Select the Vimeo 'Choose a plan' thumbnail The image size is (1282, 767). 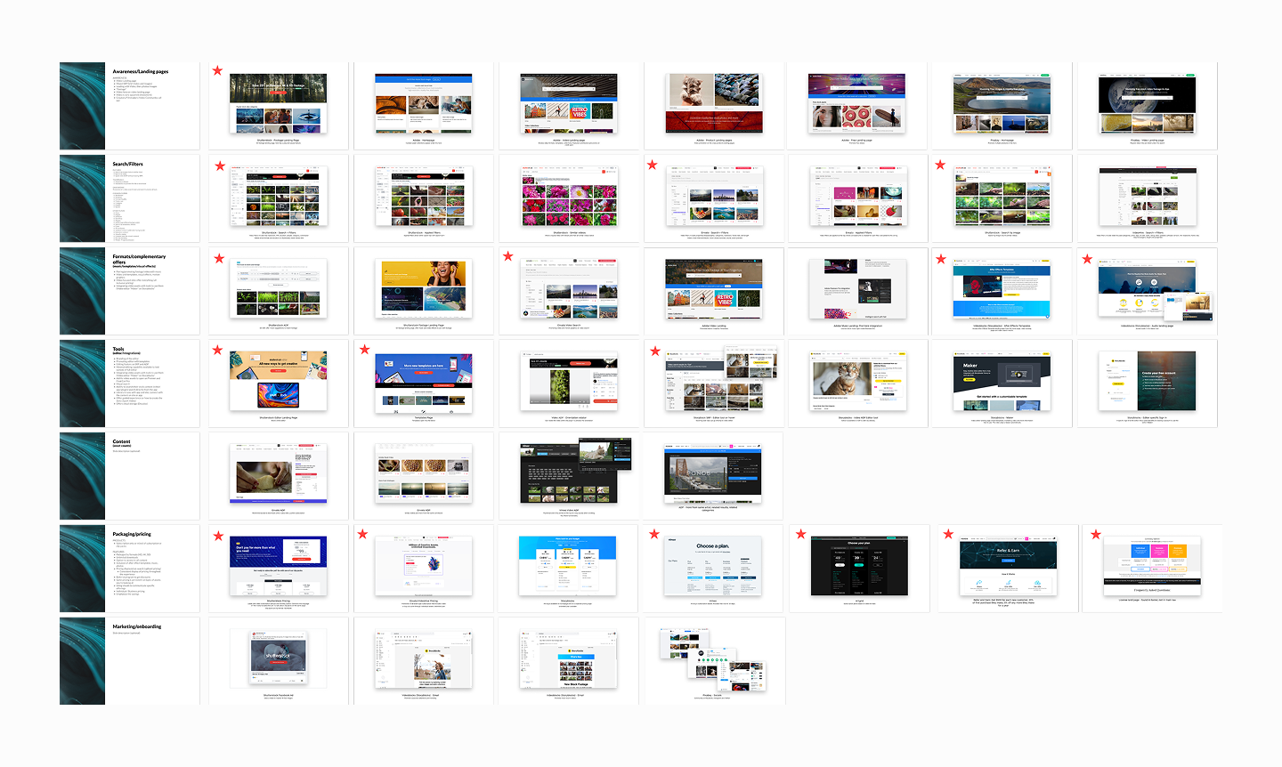coord(714,567)
